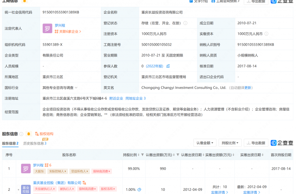Click 导出数据 button in shareholder section
Viewport: 296px width, 194px height.
click(256, 143)
